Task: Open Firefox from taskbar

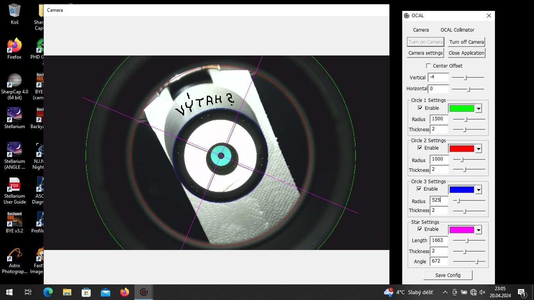Action: 124,292
